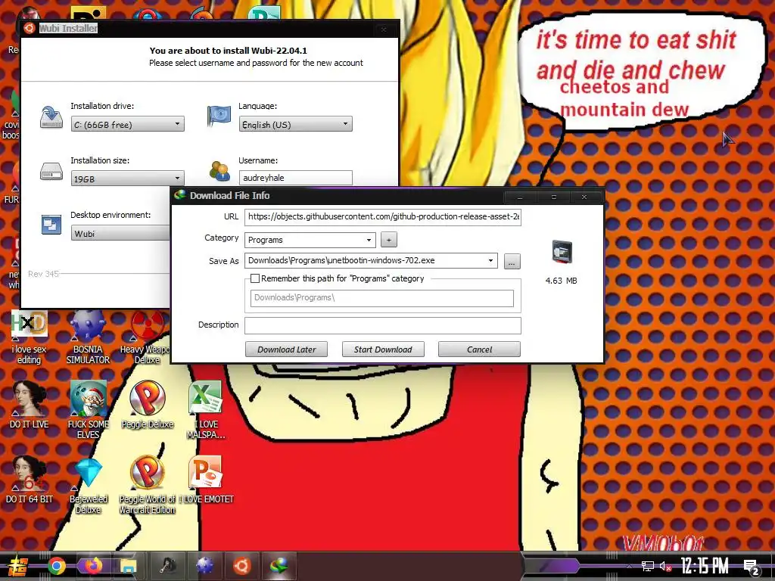Show hidden tray icons chevron
The height and width of the screenshot is (581, 775).
point(629,566)
